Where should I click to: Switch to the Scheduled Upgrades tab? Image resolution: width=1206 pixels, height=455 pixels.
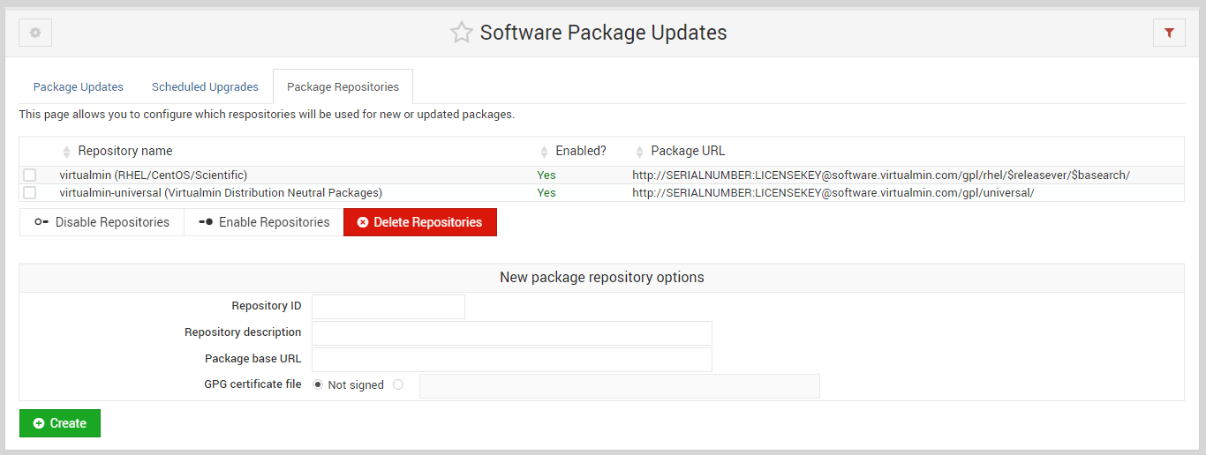[205, 87]
